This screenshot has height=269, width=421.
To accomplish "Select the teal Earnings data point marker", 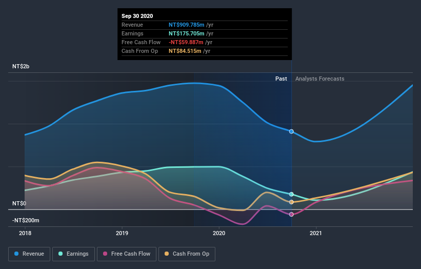I will [291, 194].
